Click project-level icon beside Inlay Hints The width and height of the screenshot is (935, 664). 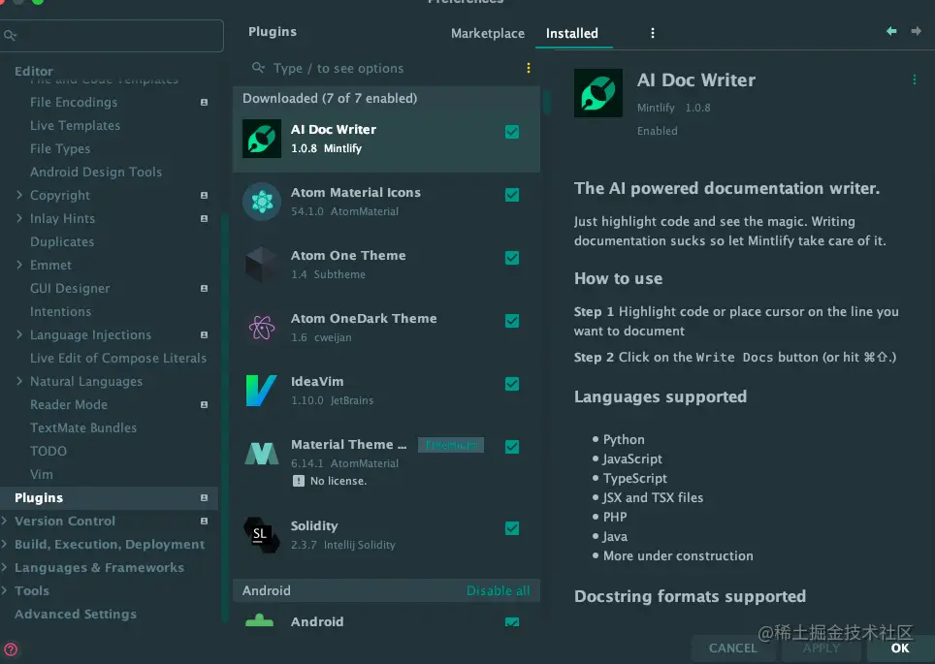pos(204,219)
